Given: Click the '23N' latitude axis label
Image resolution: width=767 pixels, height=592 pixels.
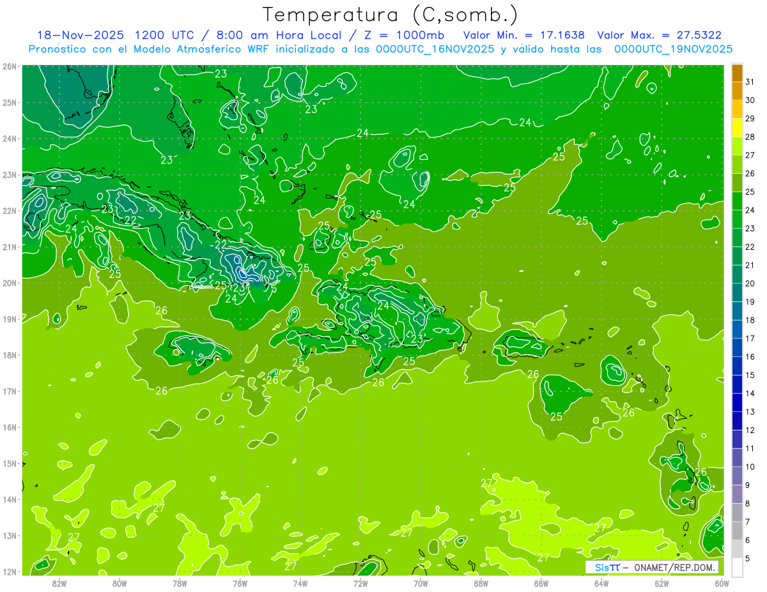Looking at the screenshot, I should pyautogui.click(x=9, y=175).
